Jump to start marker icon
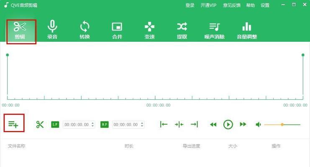 coord(164,124)
